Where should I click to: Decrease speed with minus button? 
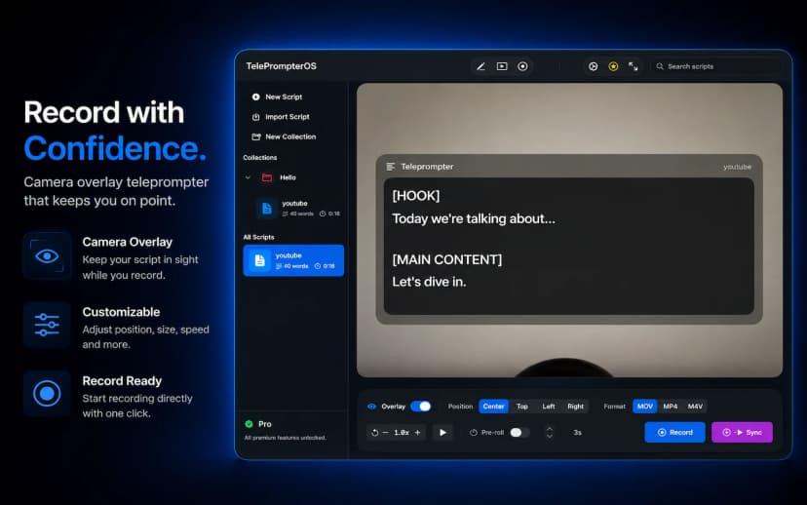point(386,433)
